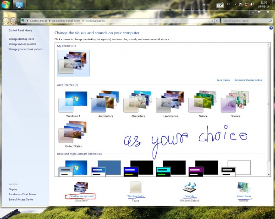Click the theme list scroll up arrow
This screenshot has height=219, width=275.
click(x=269, y=45)
